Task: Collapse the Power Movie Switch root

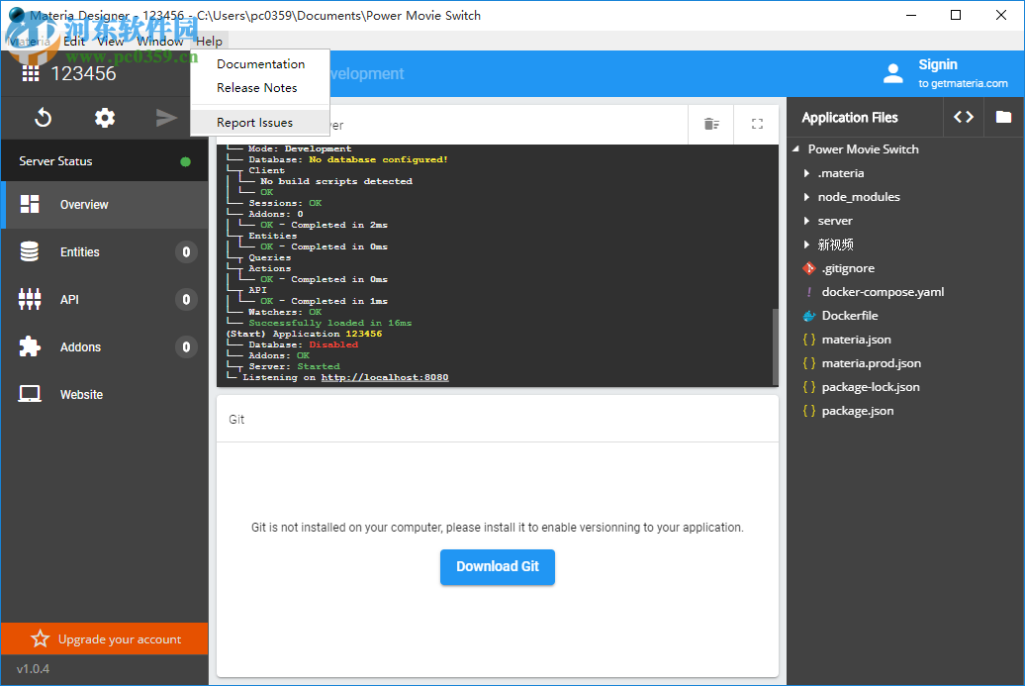Action: 795,149
